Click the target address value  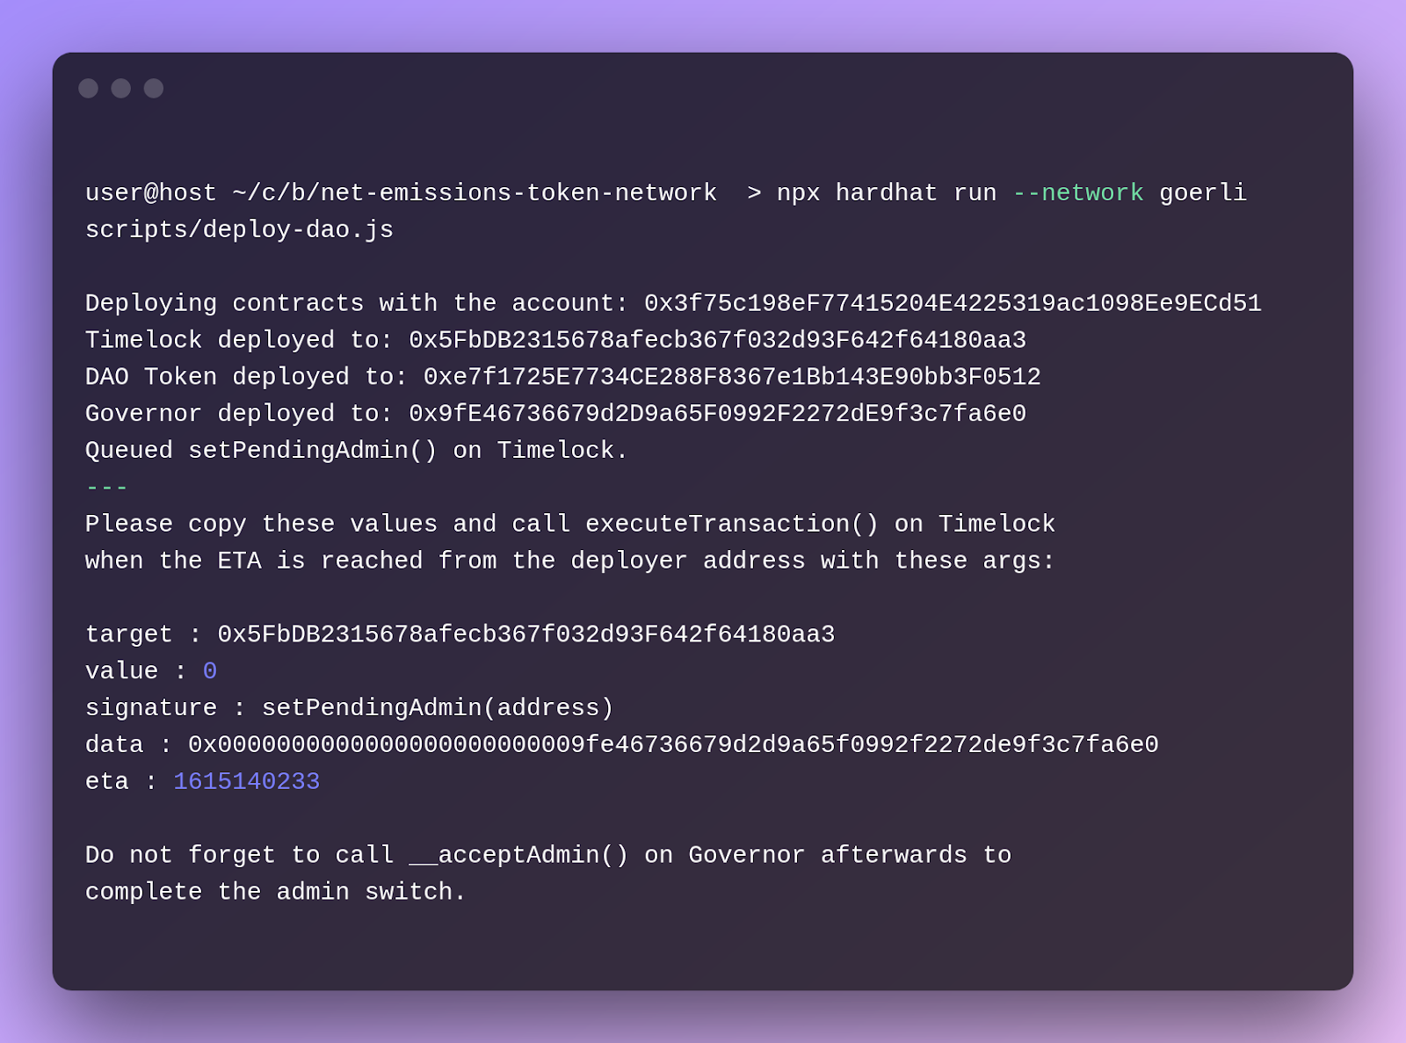click(x=526, y=634)
